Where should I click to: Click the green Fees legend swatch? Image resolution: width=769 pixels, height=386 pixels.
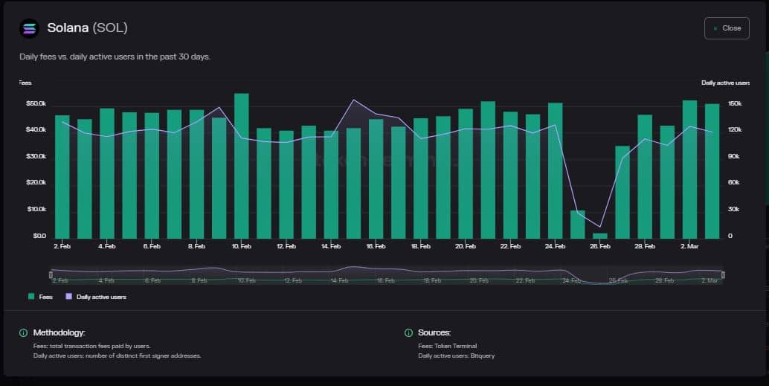pyautogui.click(x=31, y=296)
